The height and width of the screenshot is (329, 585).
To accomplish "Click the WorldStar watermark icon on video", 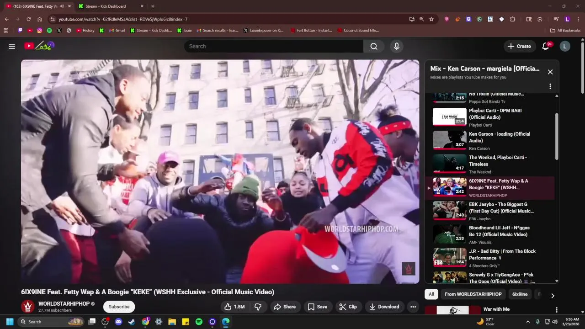I will (x=409, y=269).
